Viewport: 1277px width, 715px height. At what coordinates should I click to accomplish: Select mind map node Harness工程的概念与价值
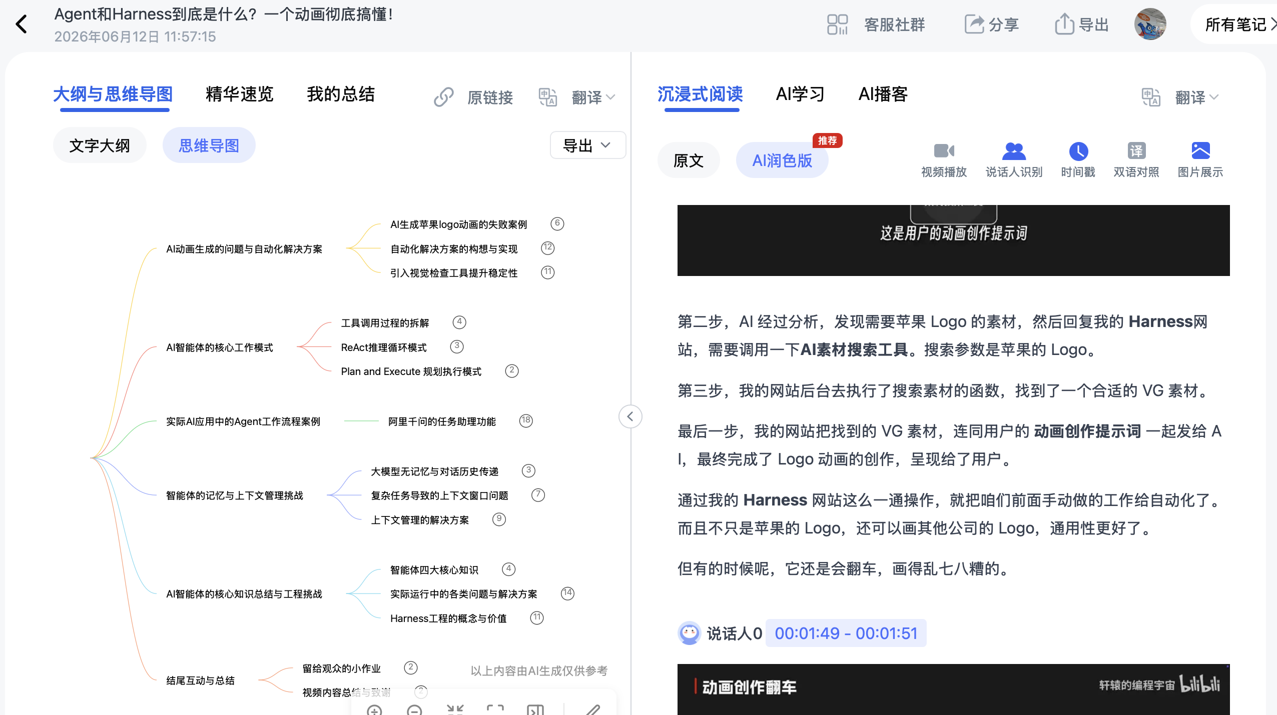[448, 618]
